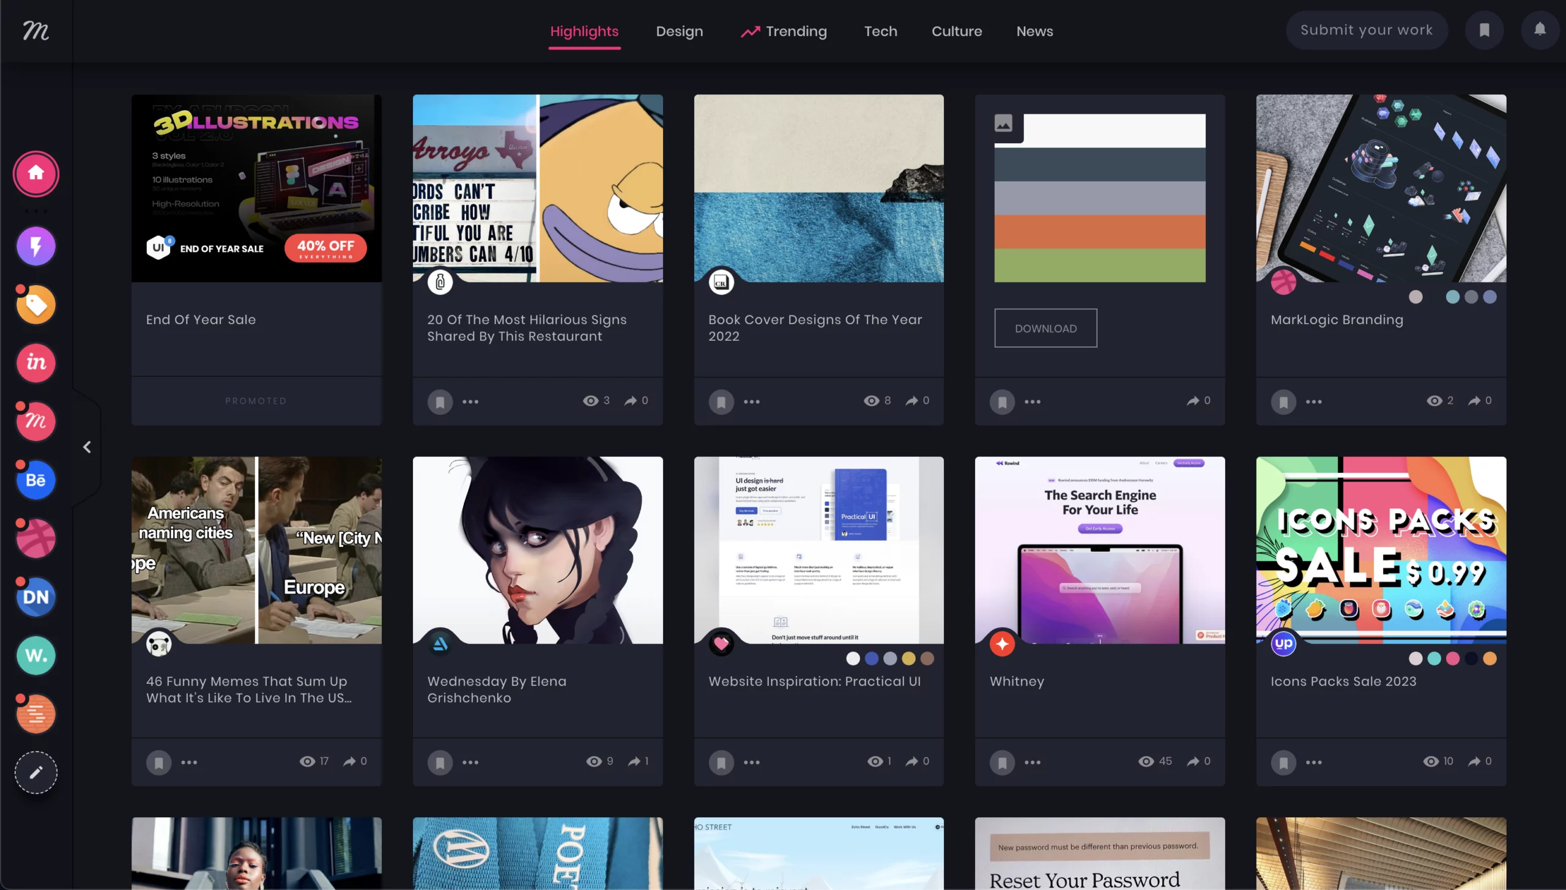Open saved bookmarks in the top bar

(1484, 30)
